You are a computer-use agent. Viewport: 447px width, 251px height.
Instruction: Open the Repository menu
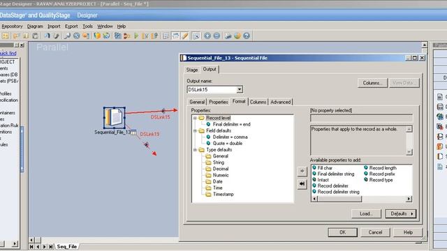click(x=12, y=26)
